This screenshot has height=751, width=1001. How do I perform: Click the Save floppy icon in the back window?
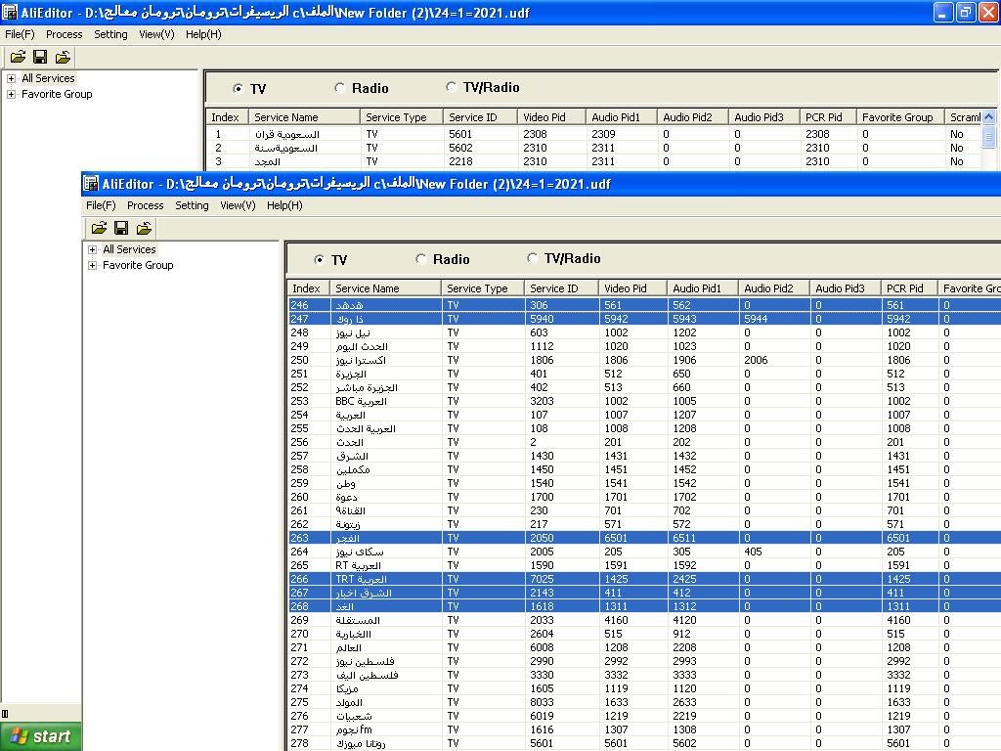coord(40,57)
